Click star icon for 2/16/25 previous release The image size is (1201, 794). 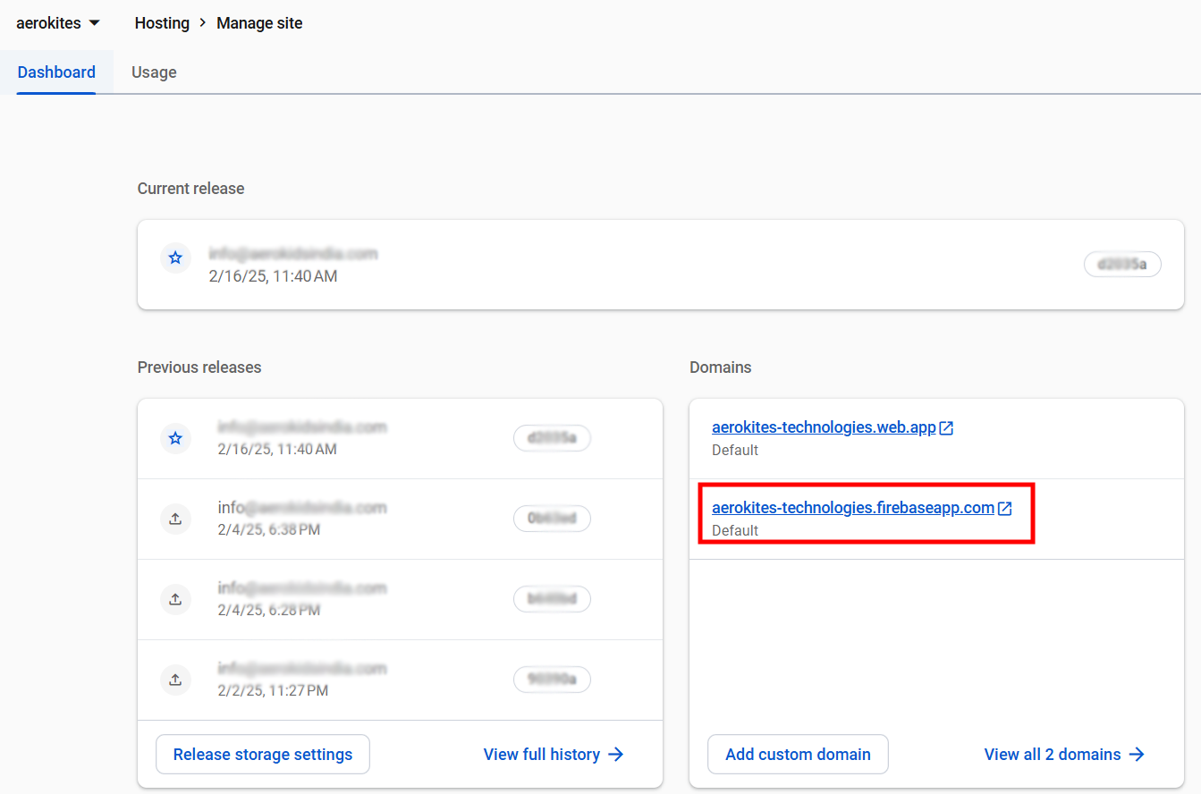(175, 438)
